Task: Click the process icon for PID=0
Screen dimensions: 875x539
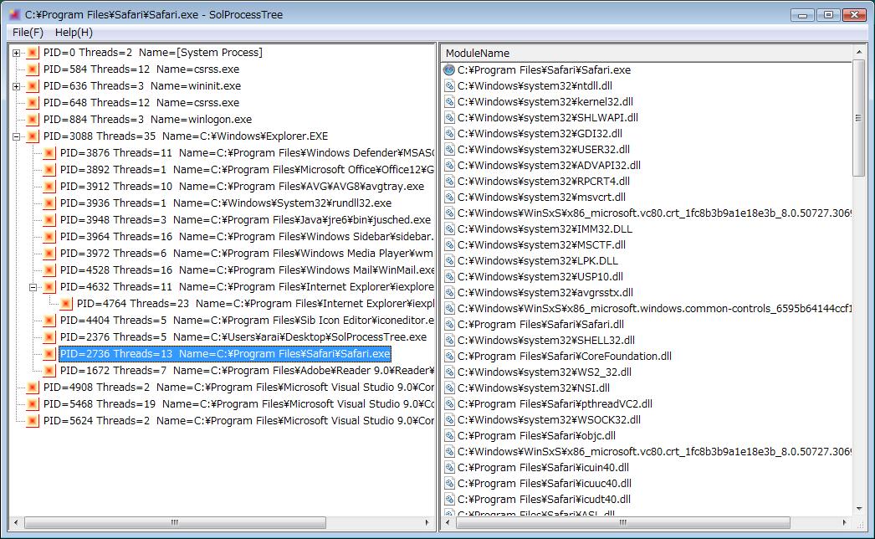Action: tap(33, 53)
